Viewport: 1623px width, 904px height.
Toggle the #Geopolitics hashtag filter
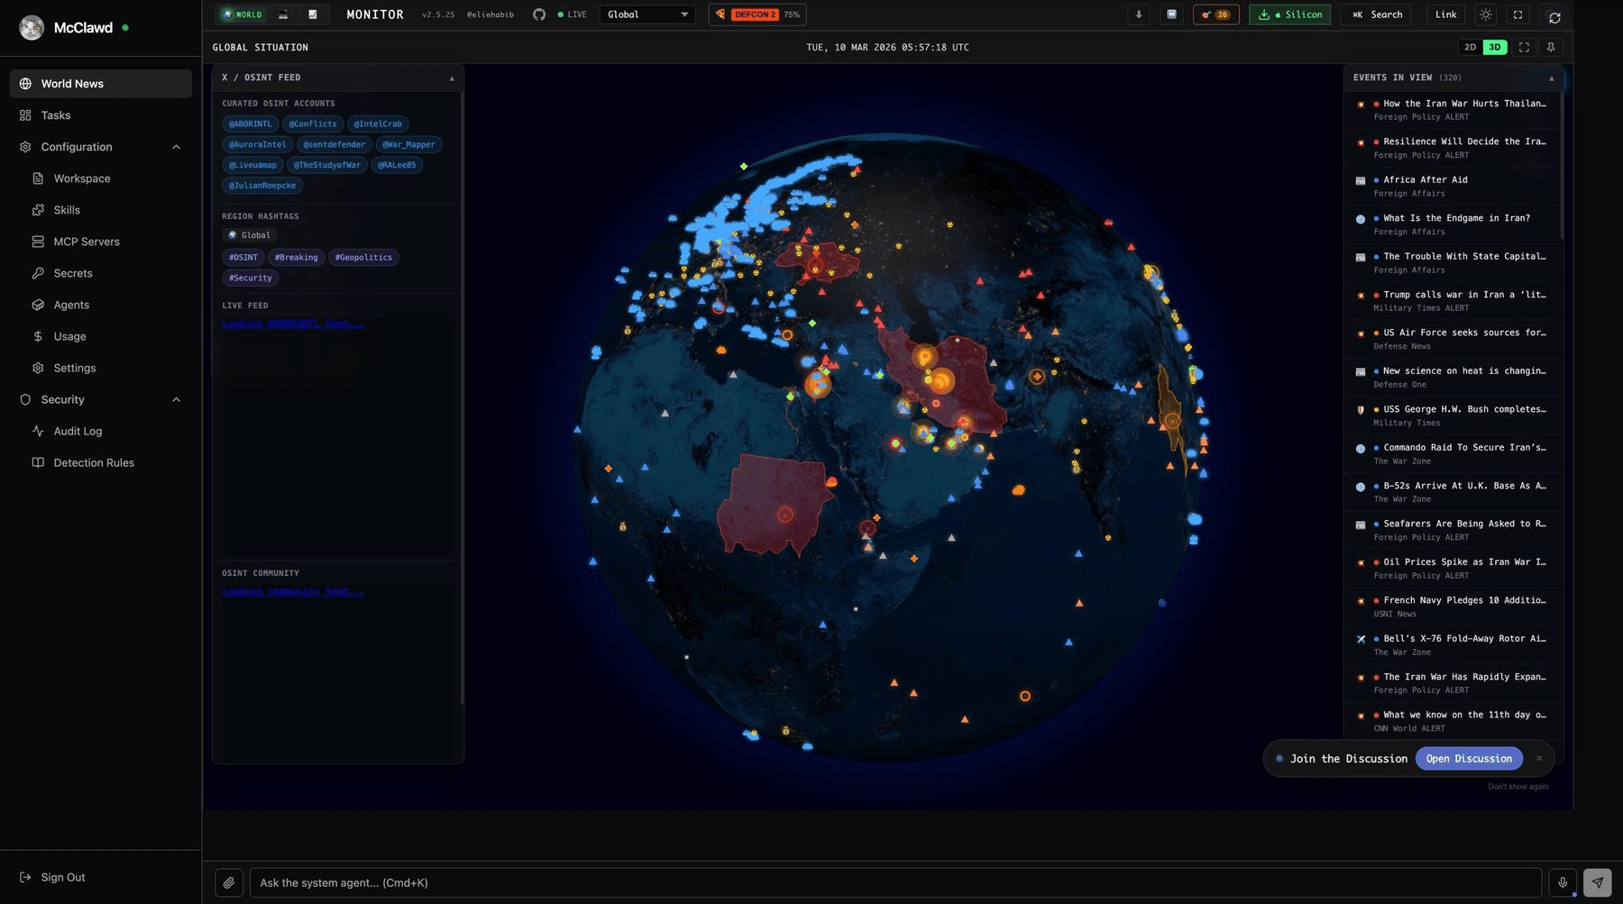[x=363, y=257]
